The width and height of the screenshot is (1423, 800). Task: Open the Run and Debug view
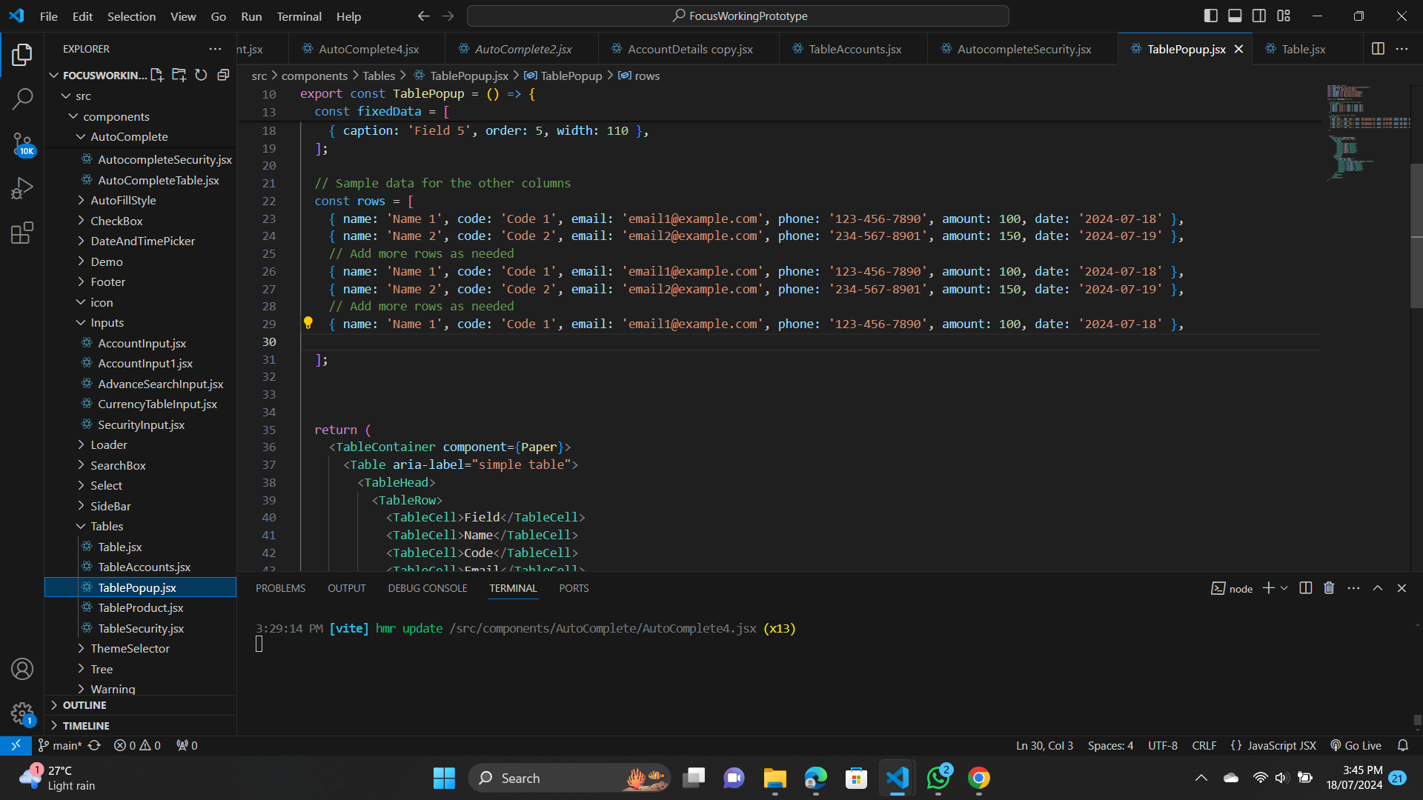[x=22, y=188]
